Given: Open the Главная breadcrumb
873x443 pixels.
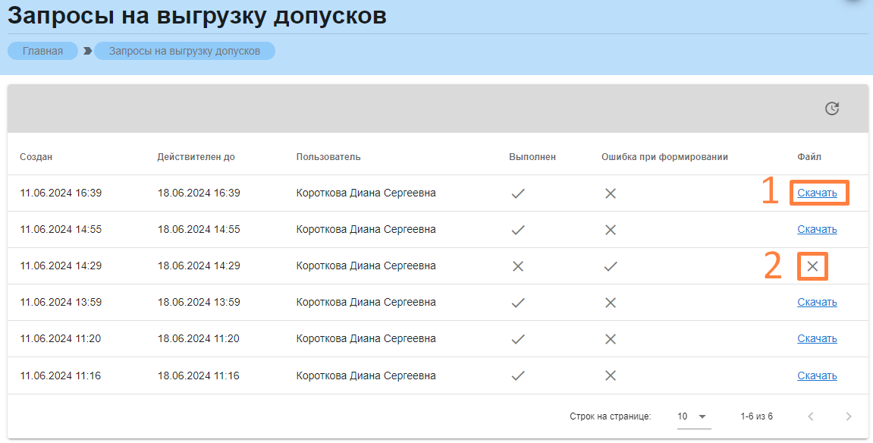Looking at the screenshot, I should tap(43, 51).
